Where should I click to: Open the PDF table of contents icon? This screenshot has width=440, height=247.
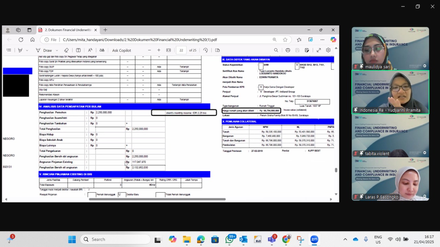point(9,50)
